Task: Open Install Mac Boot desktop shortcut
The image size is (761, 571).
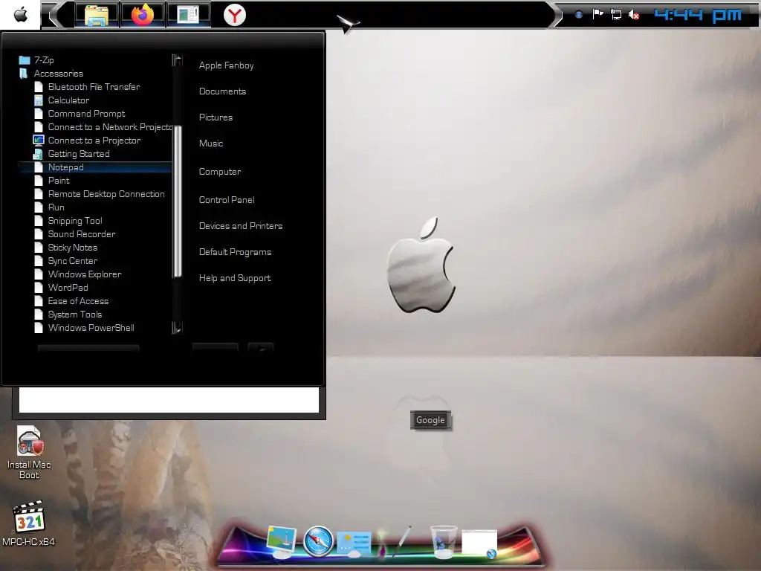Action: [x=29, y=453]
